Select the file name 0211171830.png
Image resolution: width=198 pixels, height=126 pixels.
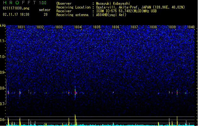16,8
